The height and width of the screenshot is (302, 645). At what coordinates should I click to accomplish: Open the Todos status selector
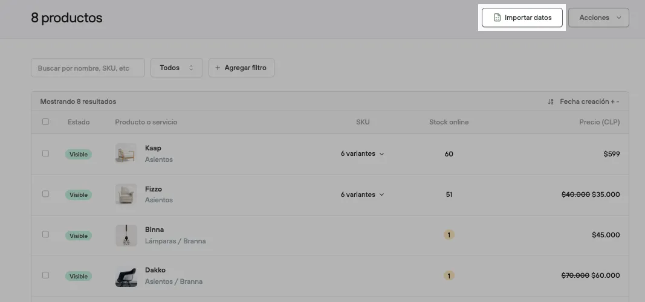pyautogui.click(x=177, y=68)
